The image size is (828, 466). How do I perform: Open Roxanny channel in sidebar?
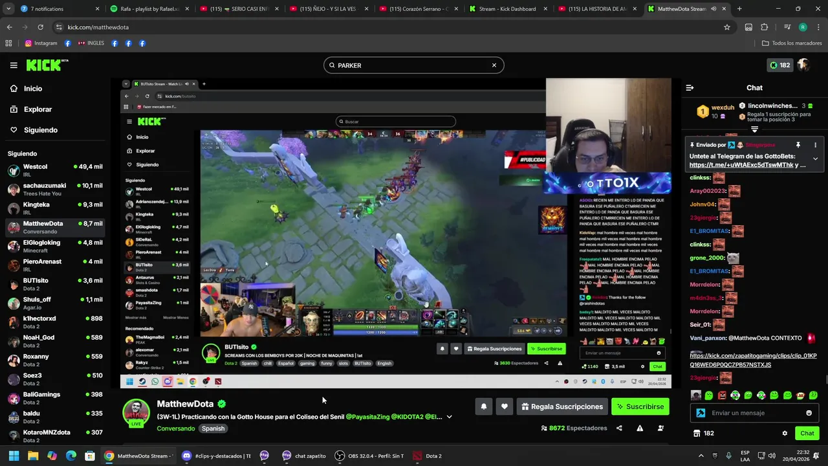coord(56,360)
